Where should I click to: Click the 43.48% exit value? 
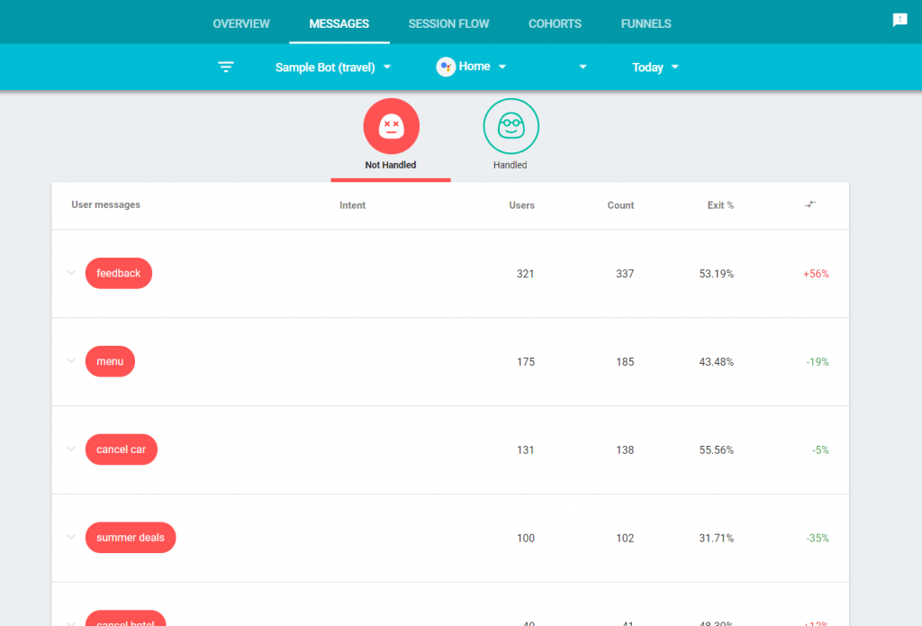[716, 362]
